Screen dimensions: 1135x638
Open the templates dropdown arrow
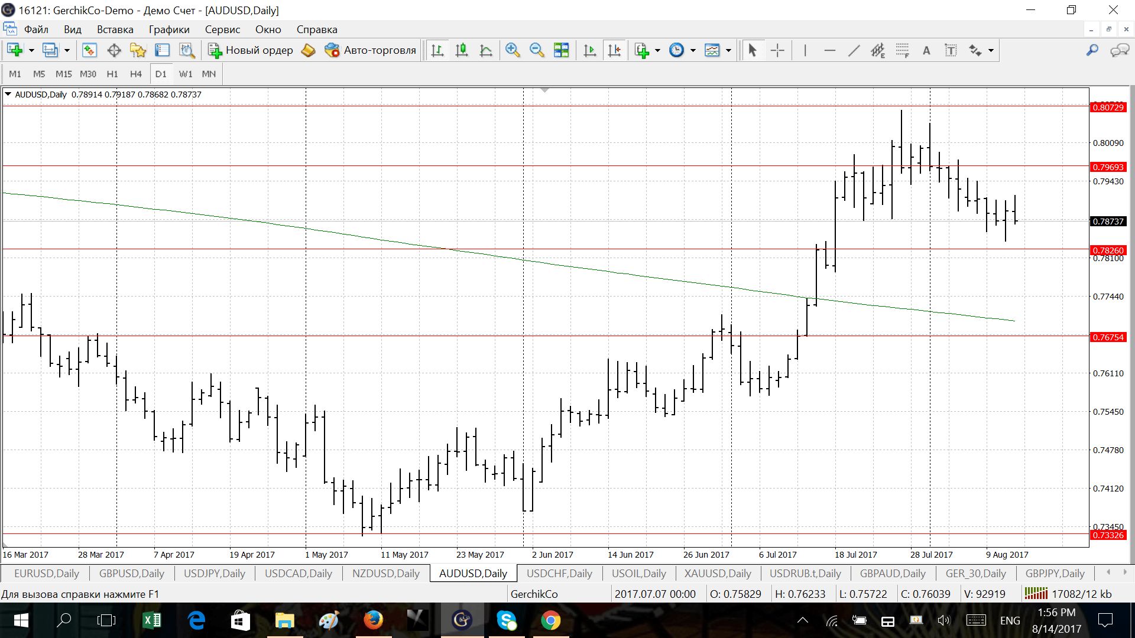pos(728,50)
